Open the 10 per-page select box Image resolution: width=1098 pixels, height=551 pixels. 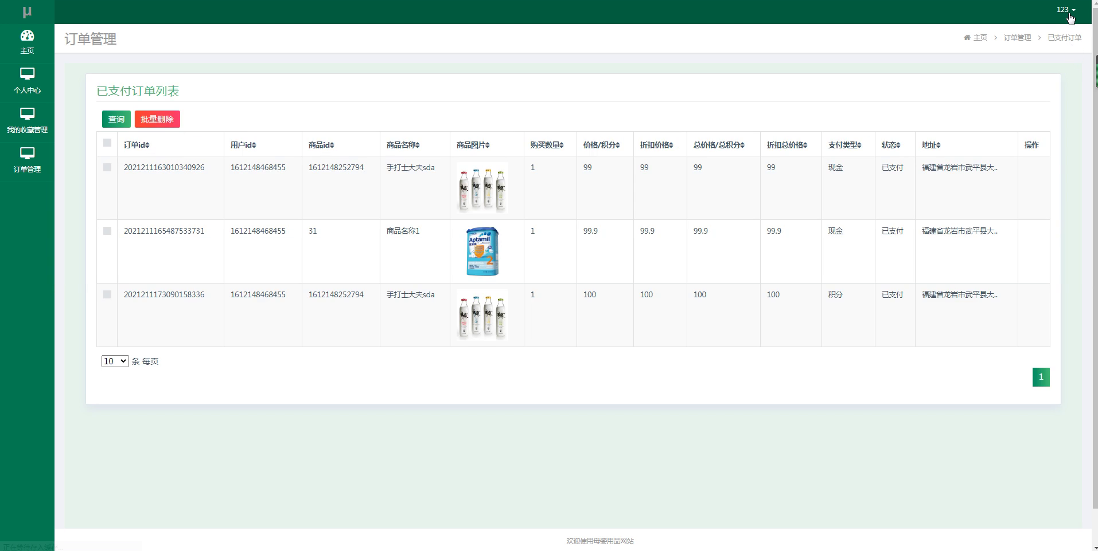tap(115, 361)
